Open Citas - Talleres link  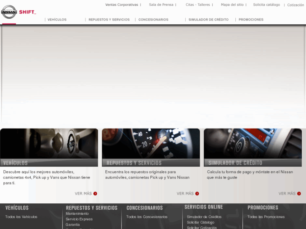(198, 5)
